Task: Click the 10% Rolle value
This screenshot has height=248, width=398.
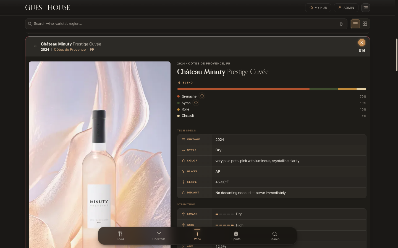Action: 363,109
